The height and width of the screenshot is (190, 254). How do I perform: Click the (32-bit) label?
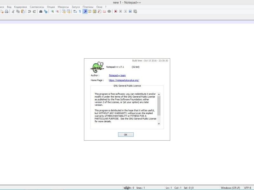[x=136, y=67]
